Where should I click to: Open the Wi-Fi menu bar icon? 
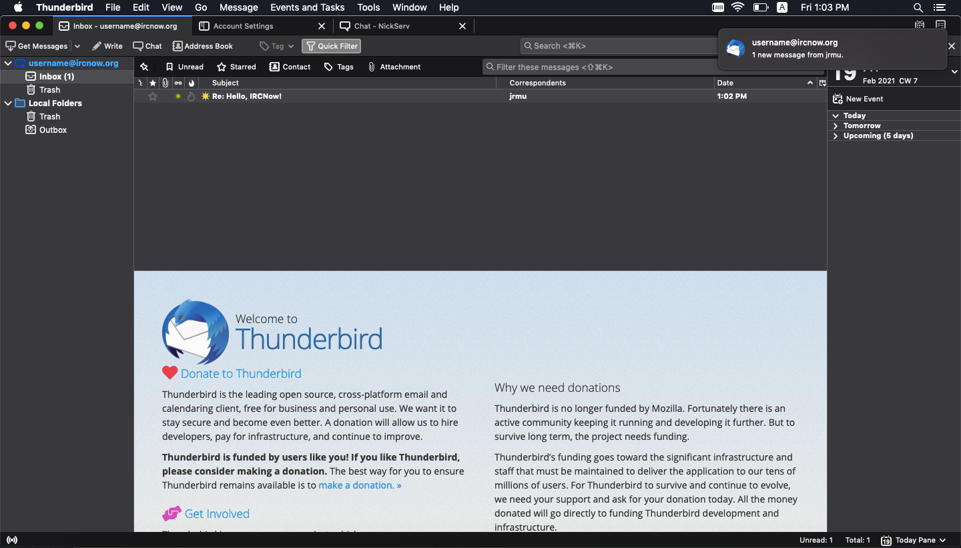(737, 7)
